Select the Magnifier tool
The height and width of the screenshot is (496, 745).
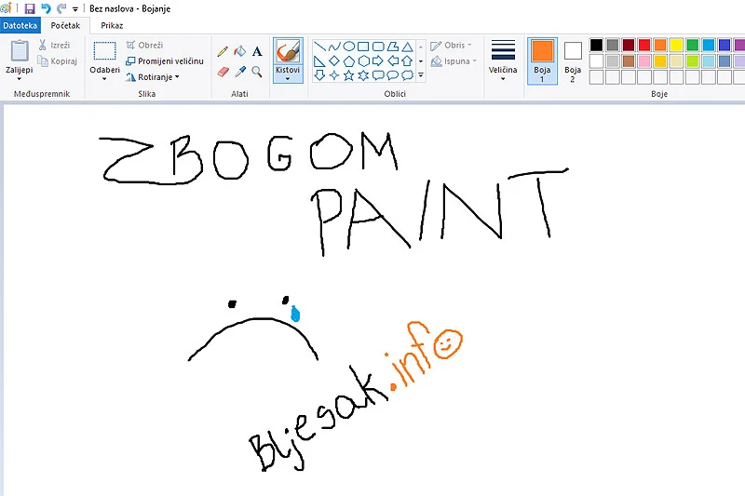(257, 72)
